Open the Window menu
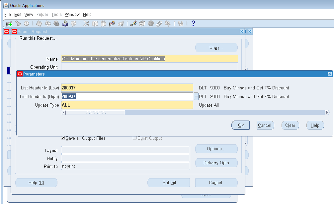The image size is (334, 204). pyautogui.click(x=72, y=15)
